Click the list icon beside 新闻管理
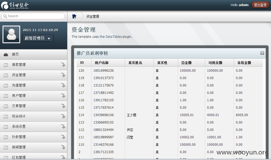The height and width of the screenshot is (160, 271). [6, 147]
